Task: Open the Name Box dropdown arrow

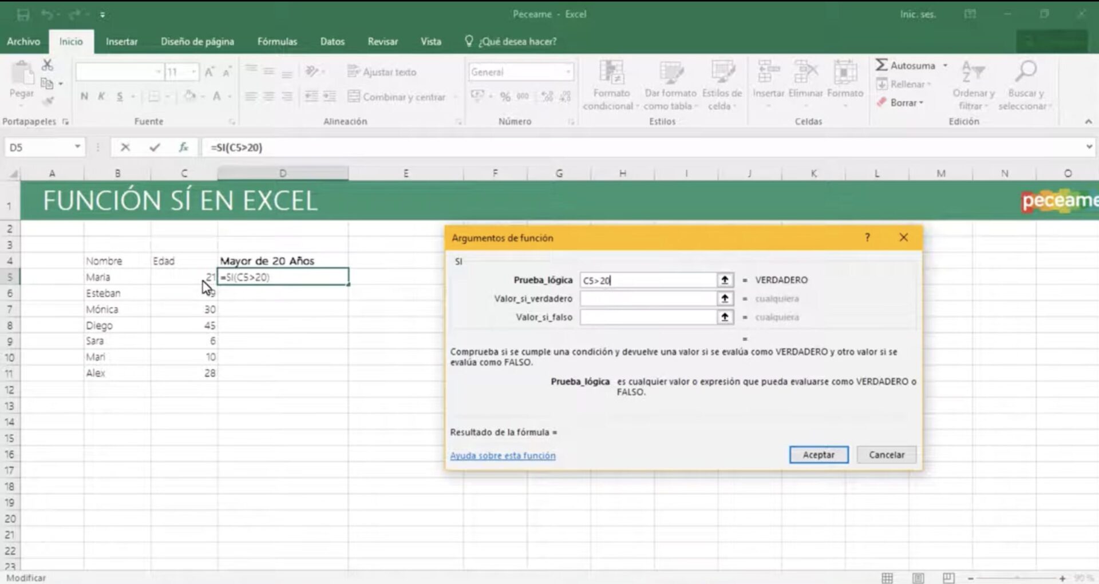Action: 77,147
